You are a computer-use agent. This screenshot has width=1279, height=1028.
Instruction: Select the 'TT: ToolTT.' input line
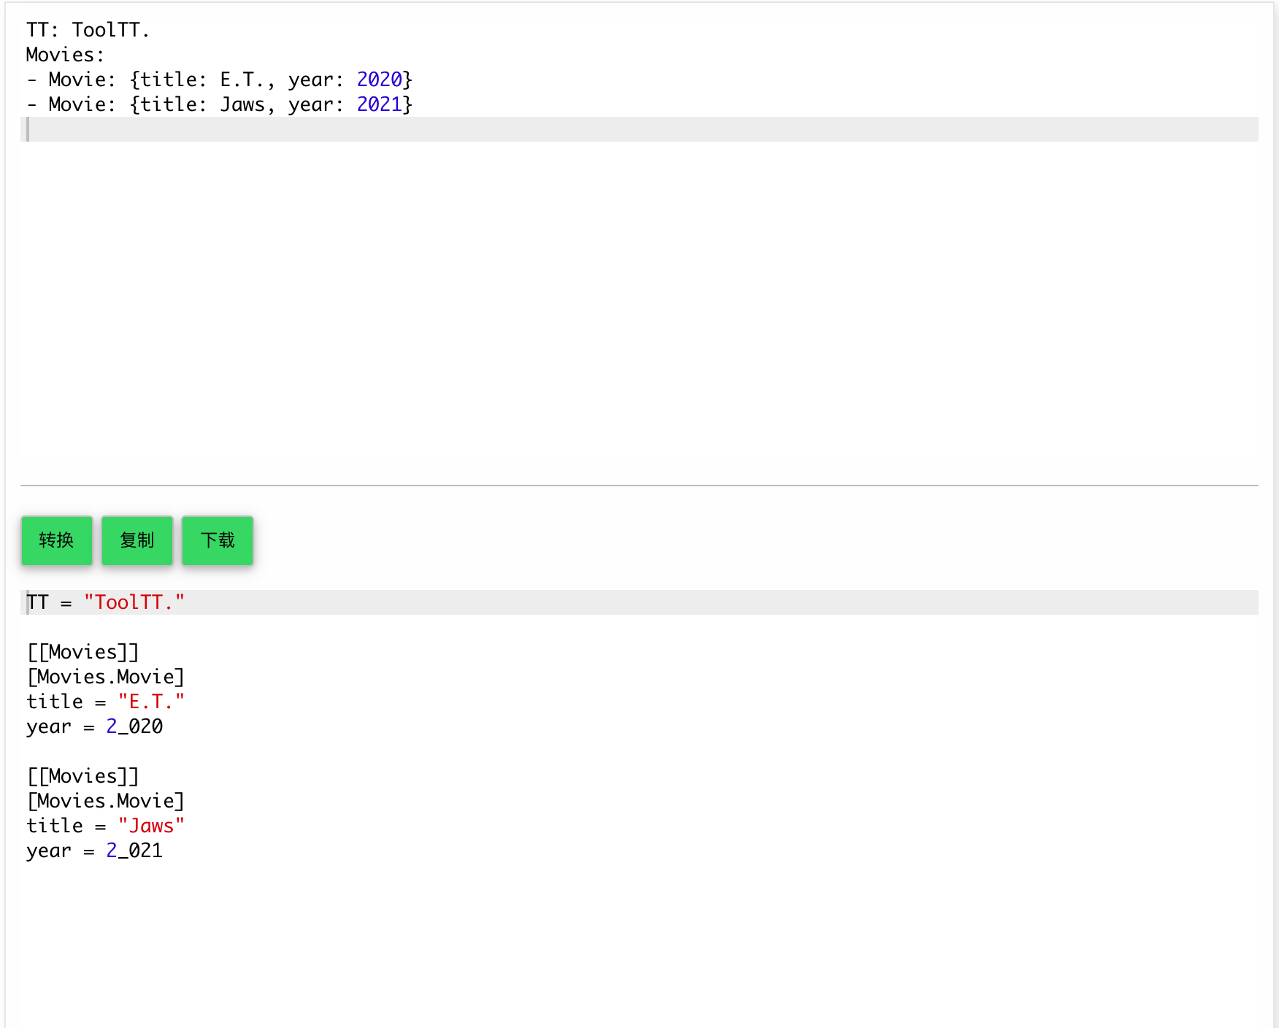pos(88,30)
